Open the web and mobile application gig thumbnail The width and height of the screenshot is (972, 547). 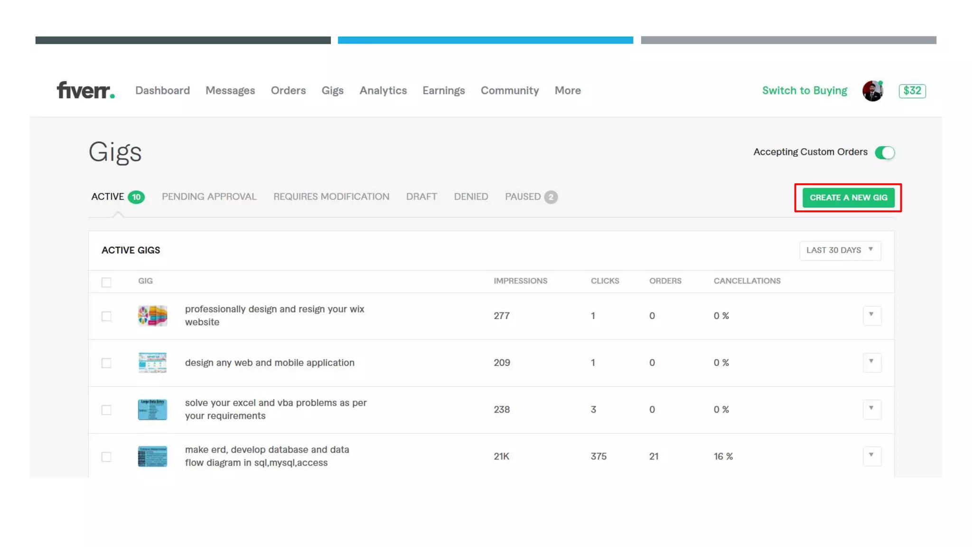pos(152,363)
